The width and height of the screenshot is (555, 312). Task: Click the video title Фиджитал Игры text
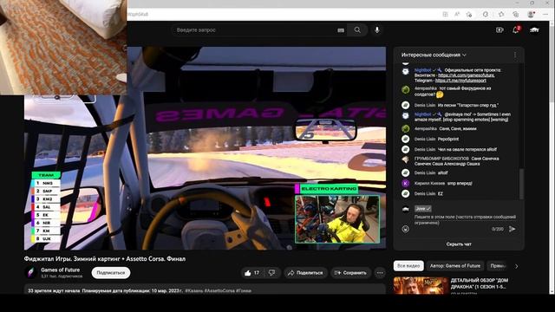pos(105,259)
